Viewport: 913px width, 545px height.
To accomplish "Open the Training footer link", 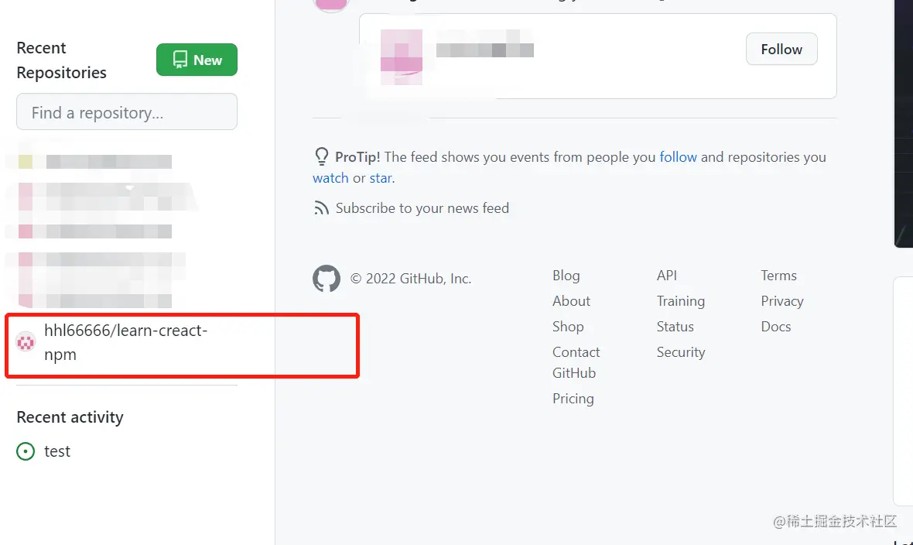I will pos(681,301).
